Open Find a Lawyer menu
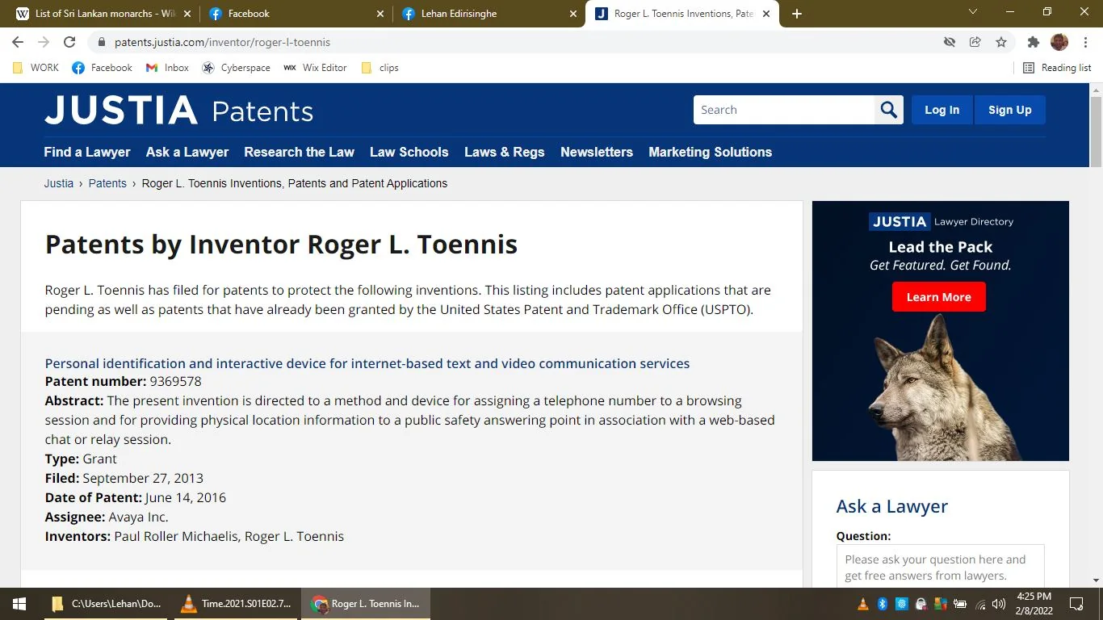The height and width of the screenshot is (620, 1103). pyautogui.click(x=87, y=152)
